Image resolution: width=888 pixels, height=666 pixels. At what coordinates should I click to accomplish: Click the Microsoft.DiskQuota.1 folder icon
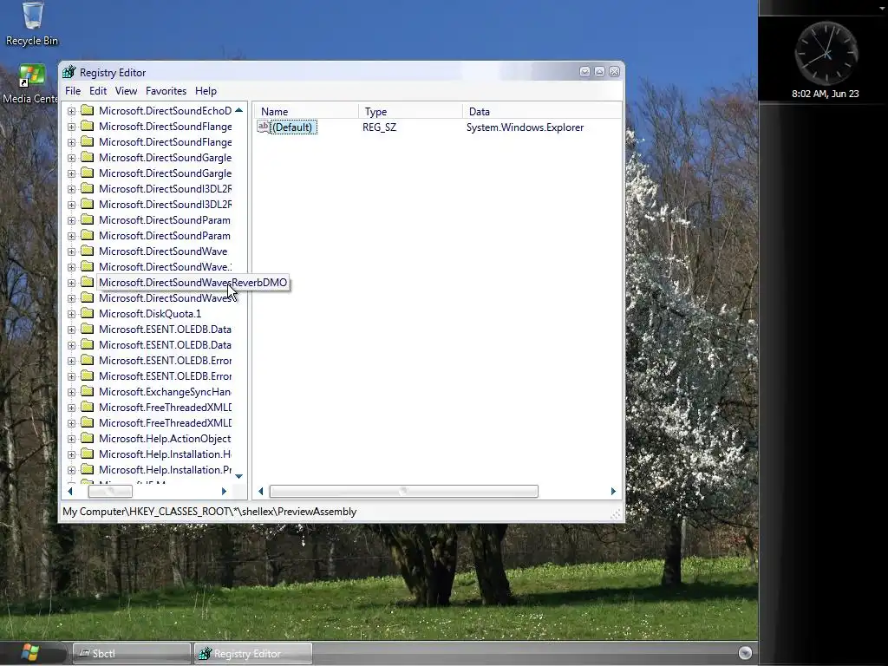pyautogui.click(x=88, y=313)
